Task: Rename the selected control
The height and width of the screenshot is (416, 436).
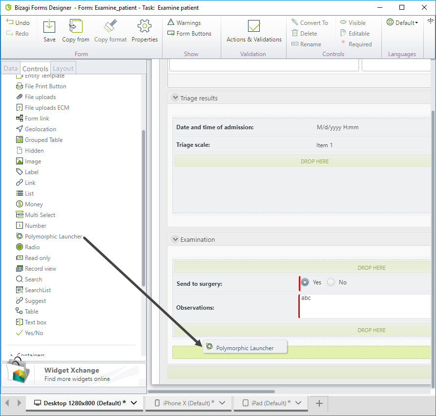Action: pos(306,44)
